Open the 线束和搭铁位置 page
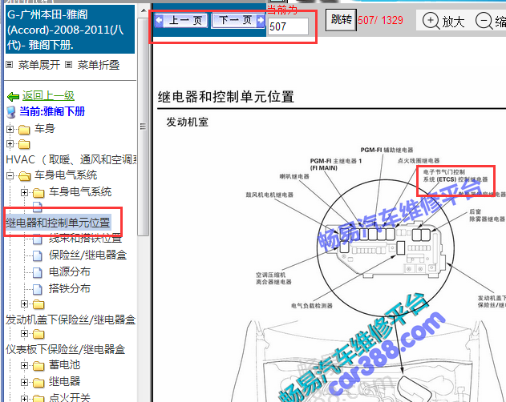 coord(85,239)
